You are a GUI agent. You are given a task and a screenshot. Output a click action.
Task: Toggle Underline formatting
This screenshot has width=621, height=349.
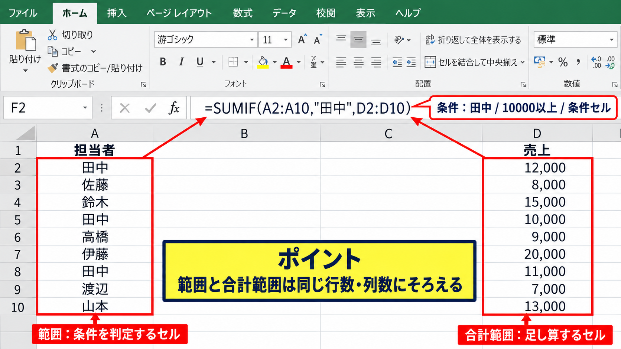200,62
